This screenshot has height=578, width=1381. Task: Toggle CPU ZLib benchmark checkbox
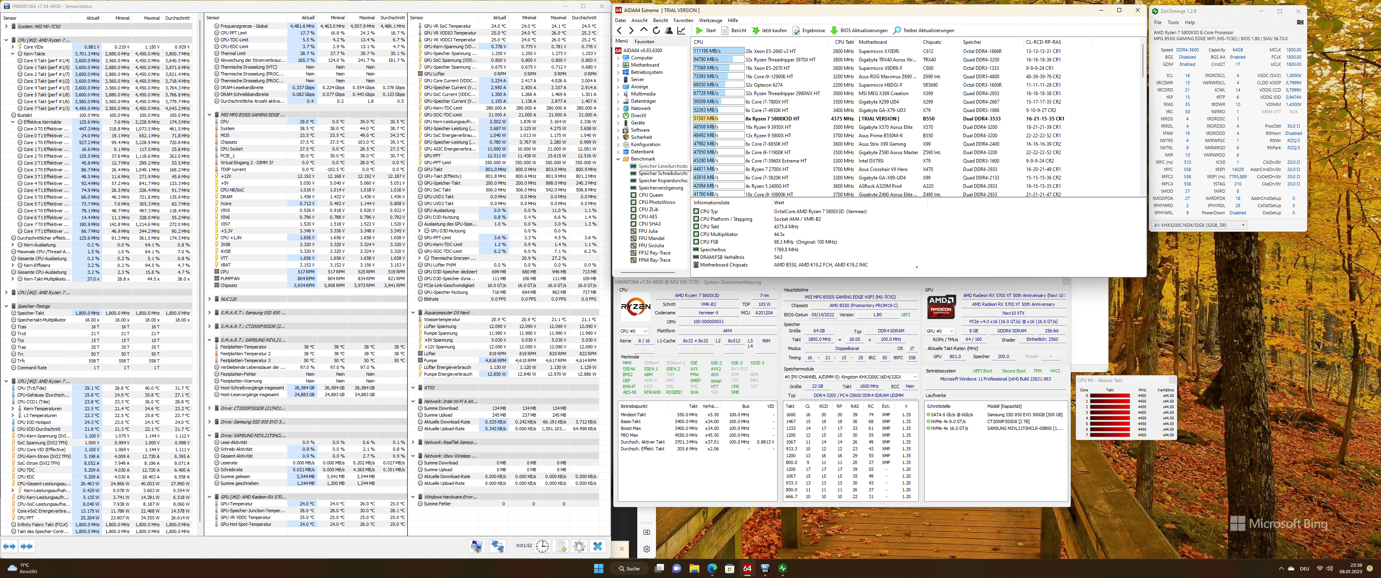pos(633,210)
